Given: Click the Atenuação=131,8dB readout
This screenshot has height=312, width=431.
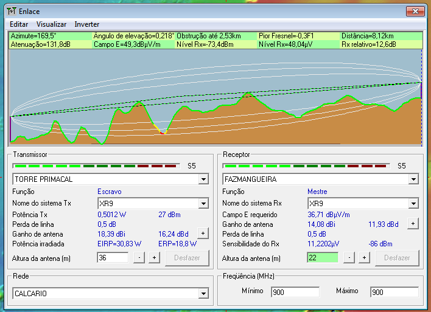Looking at the screenshot, I should coord(40,44).
